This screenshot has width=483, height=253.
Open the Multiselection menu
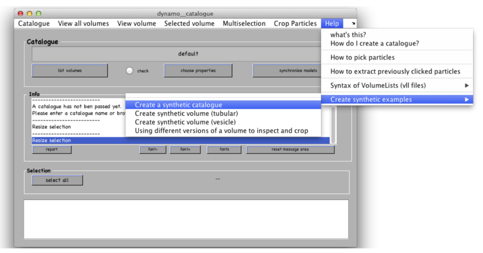coord(244,24)
